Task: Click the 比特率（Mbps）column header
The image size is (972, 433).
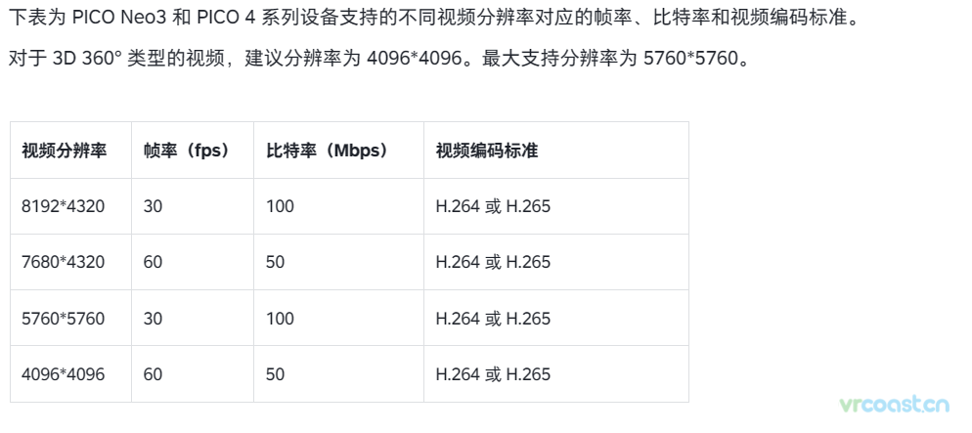Action: coord(338,151)
